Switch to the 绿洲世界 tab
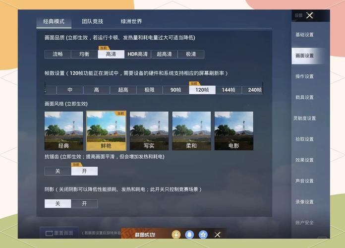The height and width of the screenshot is (248, 345). coord(131,22)
